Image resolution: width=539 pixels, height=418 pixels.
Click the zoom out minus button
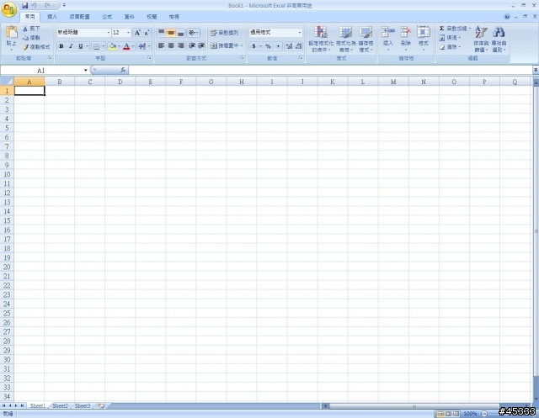(x=484, y=414)
